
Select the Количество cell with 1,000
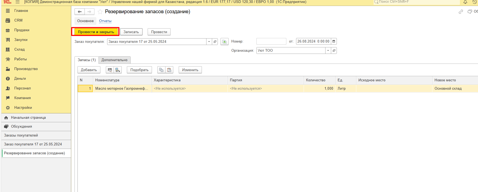[x=319, y=89]
